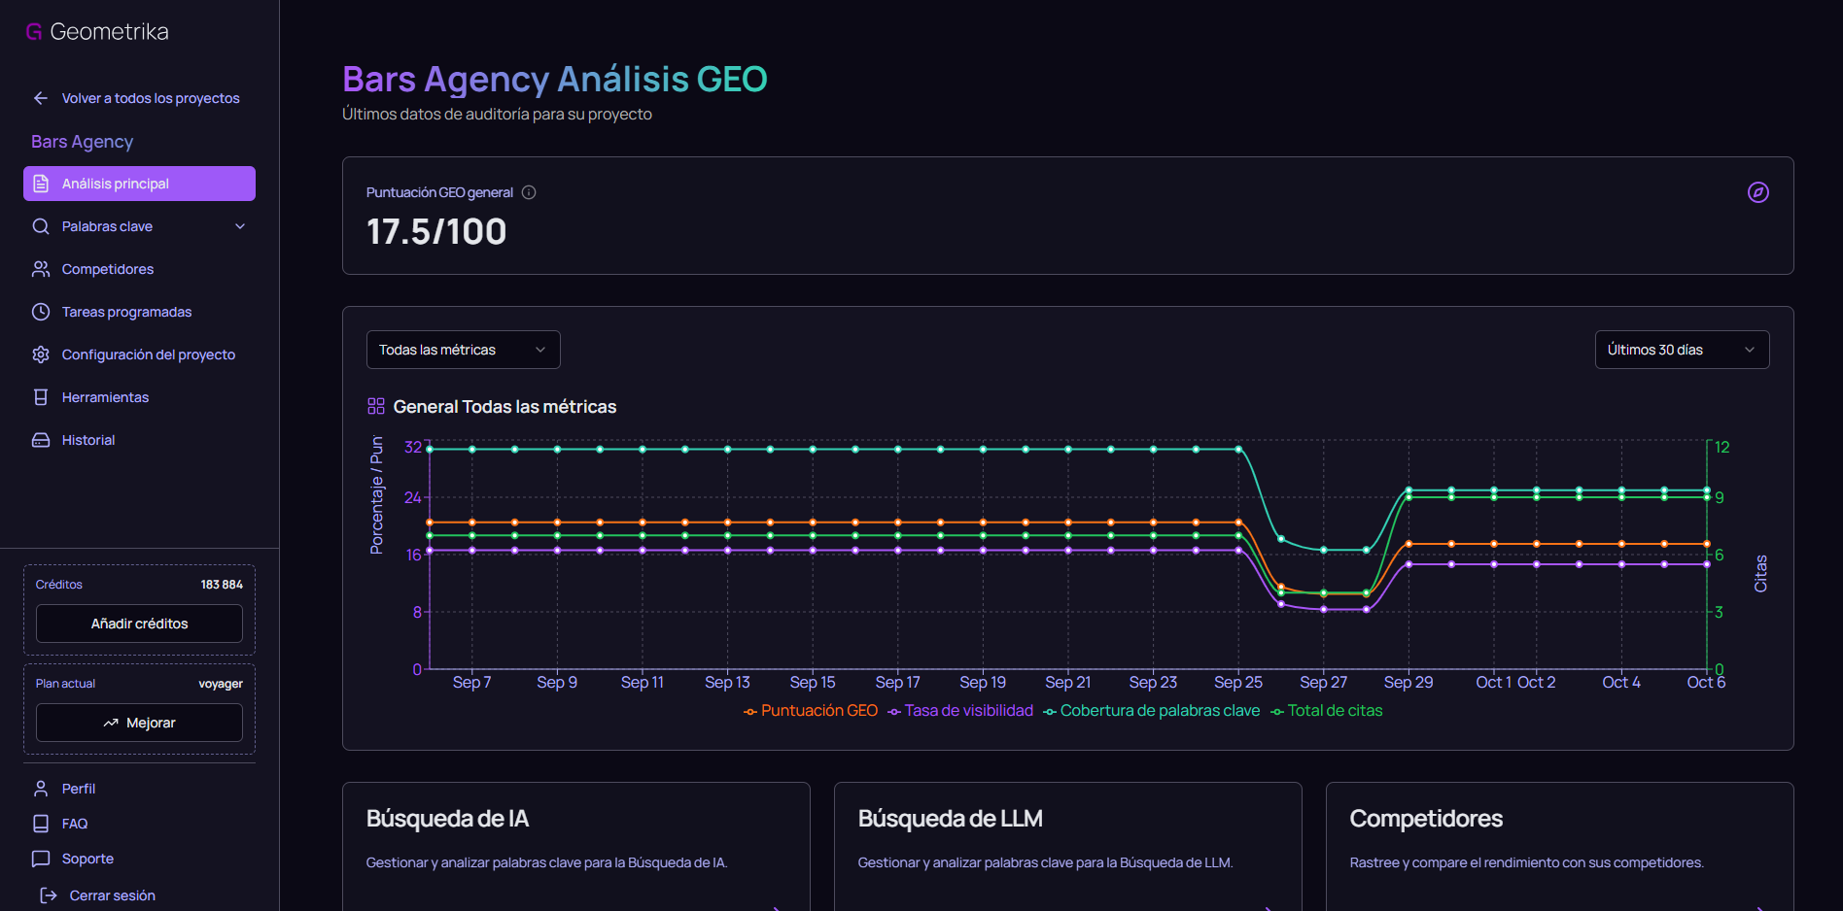Open the compass icon in score card
The height and width of the screenshot is (911, 1843).
click(x=1757, y=192)
